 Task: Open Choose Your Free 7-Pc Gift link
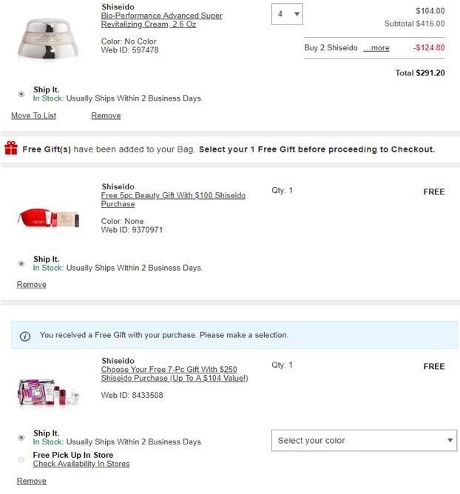[x=174, y=373]
